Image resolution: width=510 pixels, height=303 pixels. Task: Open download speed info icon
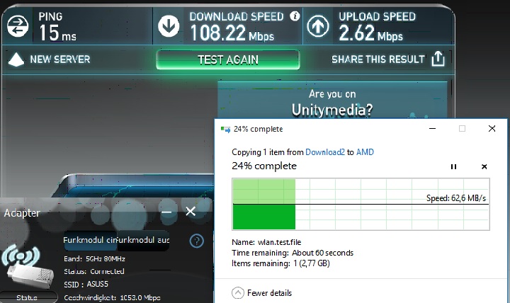click(x=295, y=16)
